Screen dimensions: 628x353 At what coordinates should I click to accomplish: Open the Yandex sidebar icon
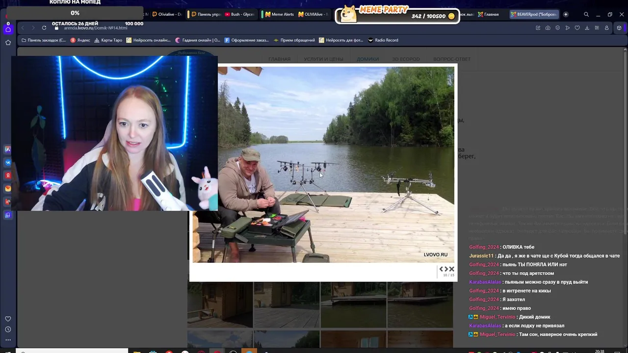click(8, 176)
